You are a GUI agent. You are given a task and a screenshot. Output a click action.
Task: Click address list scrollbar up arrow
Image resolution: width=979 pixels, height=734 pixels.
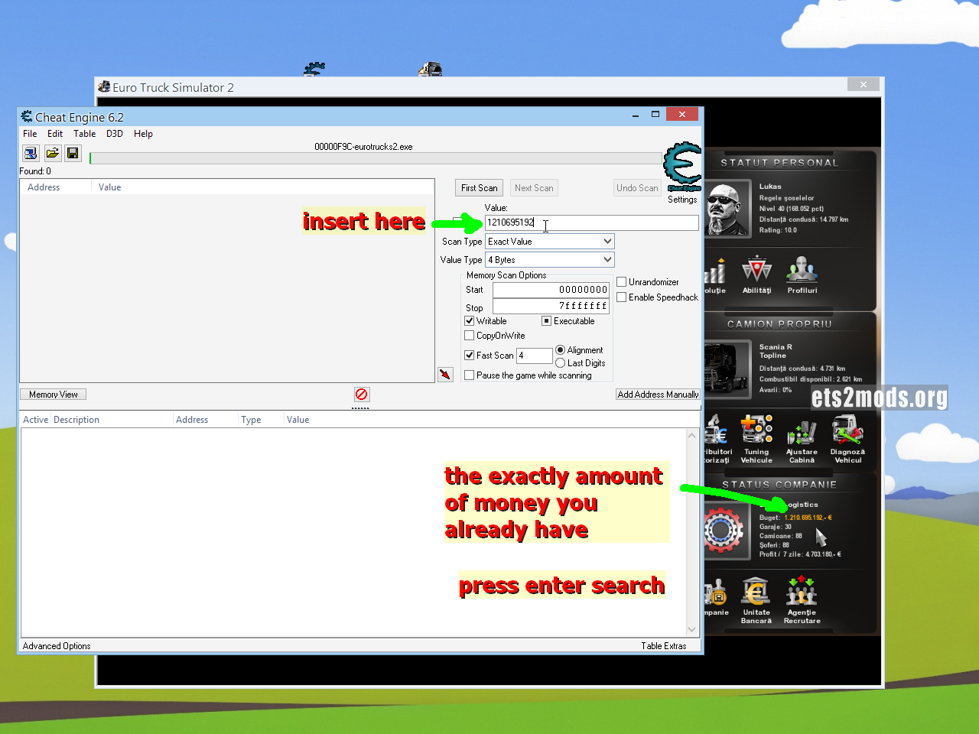[x=692, y=436]
